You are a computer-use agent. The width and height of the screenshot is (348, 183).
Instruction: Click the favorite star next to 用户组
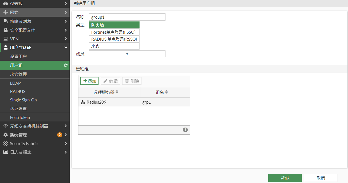tap(66, 65)
